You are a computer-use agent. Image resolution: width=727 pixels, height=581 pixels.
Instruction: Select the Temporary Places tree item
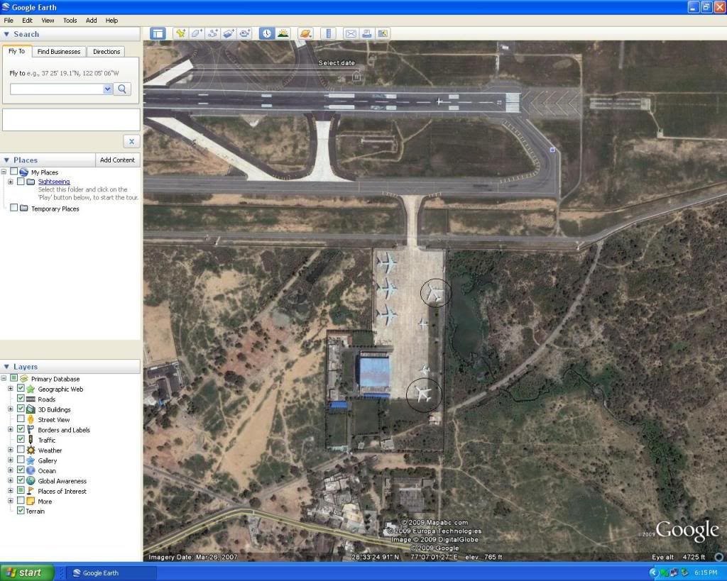pos(55,209)
